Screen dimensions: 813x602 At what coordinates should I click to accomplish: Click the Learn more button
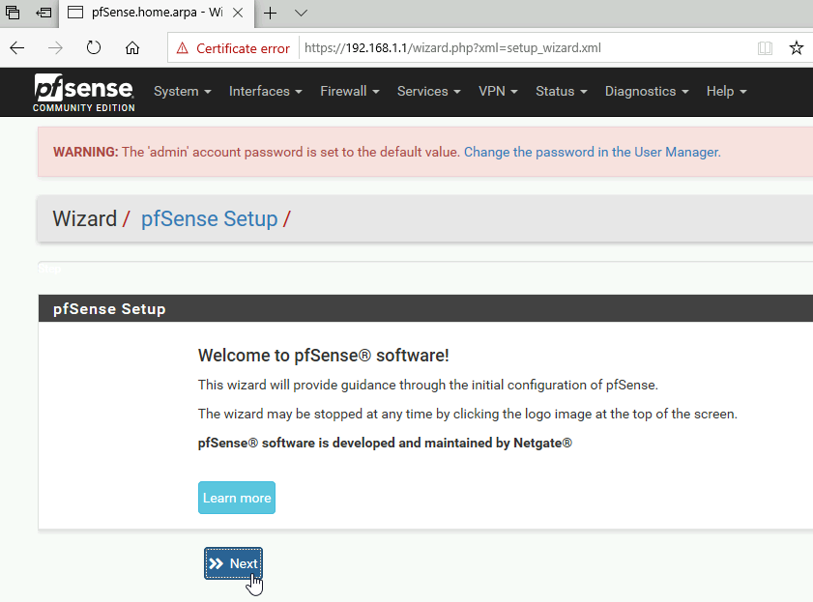tap(237, 498)
